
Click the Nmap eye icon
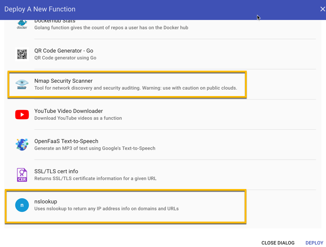click(x=22, y=84)
